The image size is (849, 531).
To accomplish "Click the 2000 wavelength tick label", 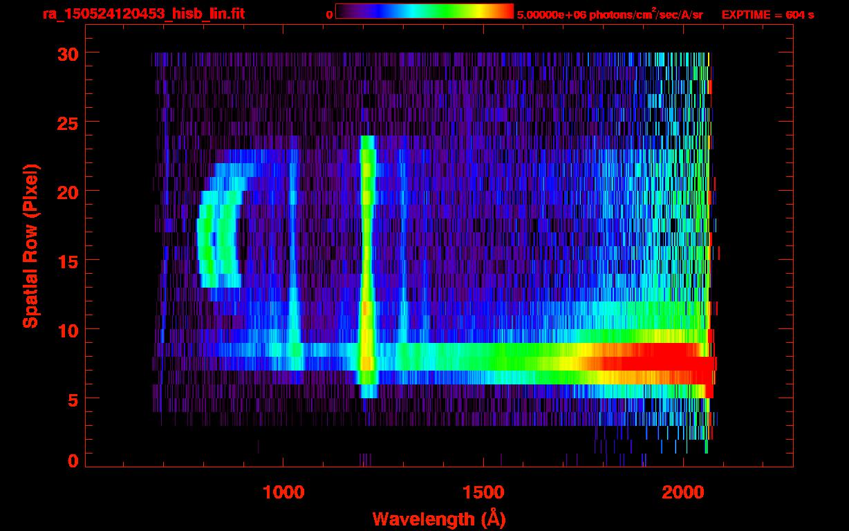I will pos(683,492).
